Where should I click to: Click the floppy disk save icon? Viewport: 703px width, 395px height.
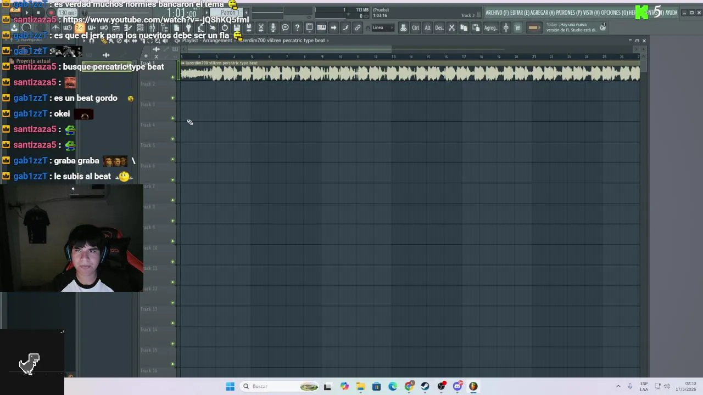237,27
